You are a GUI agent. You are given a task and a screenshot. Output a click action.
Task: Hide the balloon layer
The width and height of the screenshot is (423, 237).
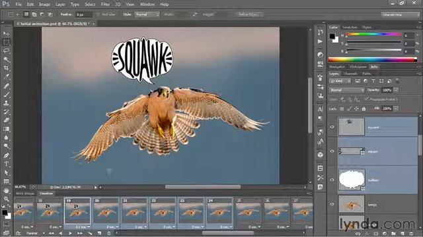tap(332, 180)
